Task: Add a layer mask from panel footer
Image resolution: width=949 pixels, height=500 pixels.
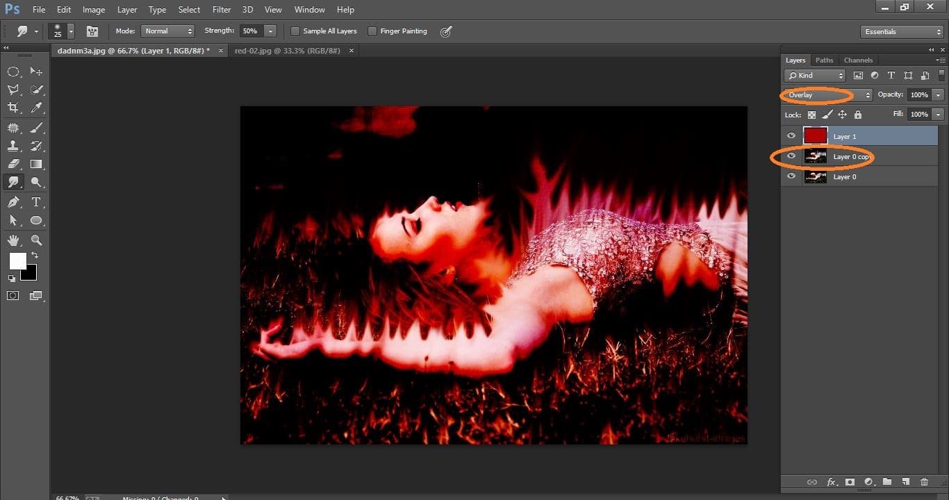Action: pyautogui.click(x=849, y=482)
